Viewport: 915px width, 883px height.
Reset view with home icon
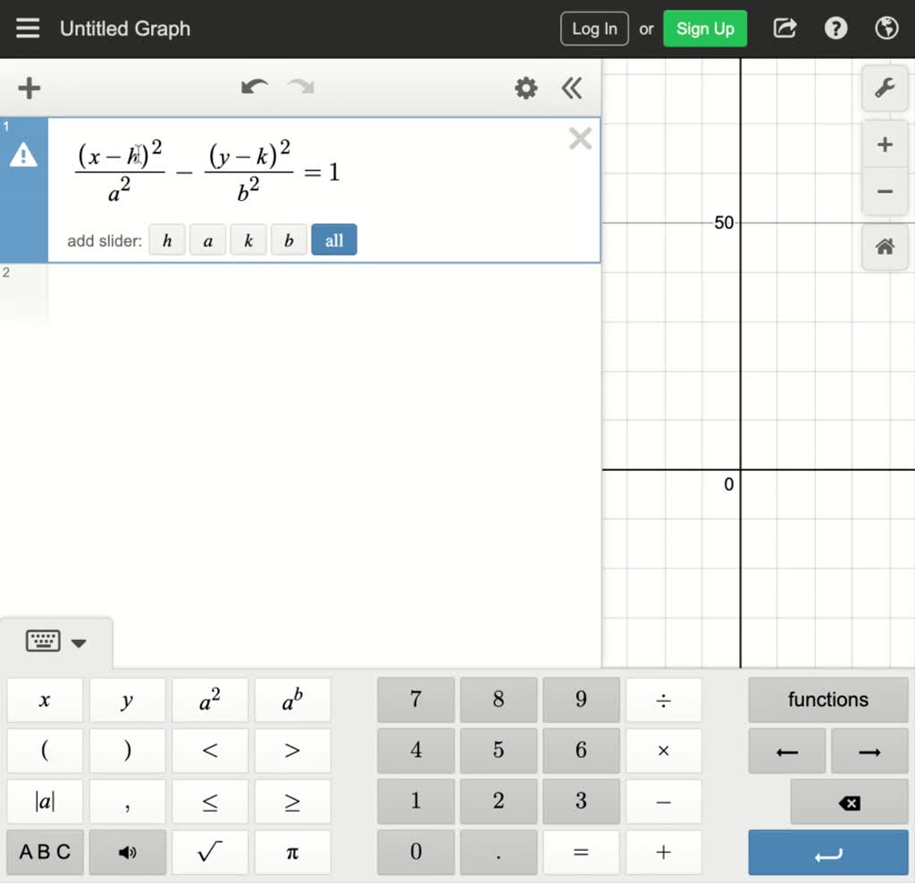tap(885, 248)
